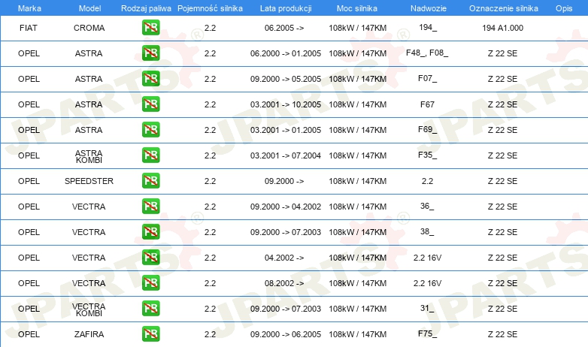Screen dimensions: 588x347
Task: Click dates 08.2002 ->
Action: pos(284,283)
